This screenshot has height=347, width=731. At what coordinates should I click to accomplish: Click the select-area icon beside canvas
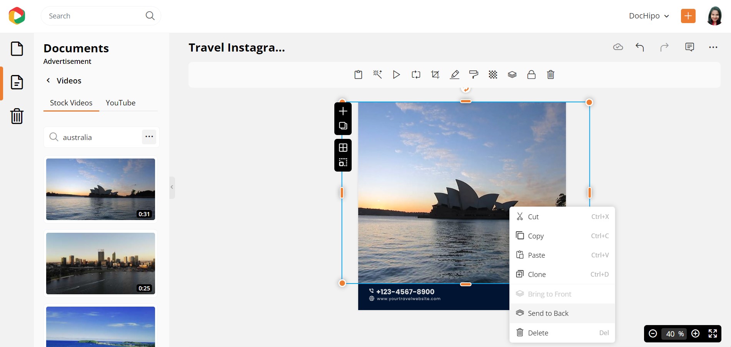point(343,162)
